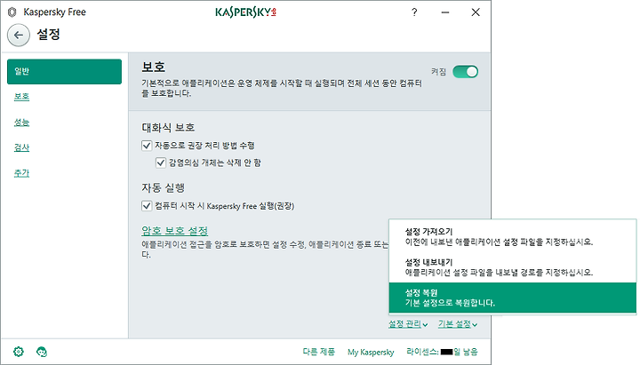Open the 검사 sidebar section
Image resolution: width=640 pixels, height=365 pixels.
coord(21,147)
